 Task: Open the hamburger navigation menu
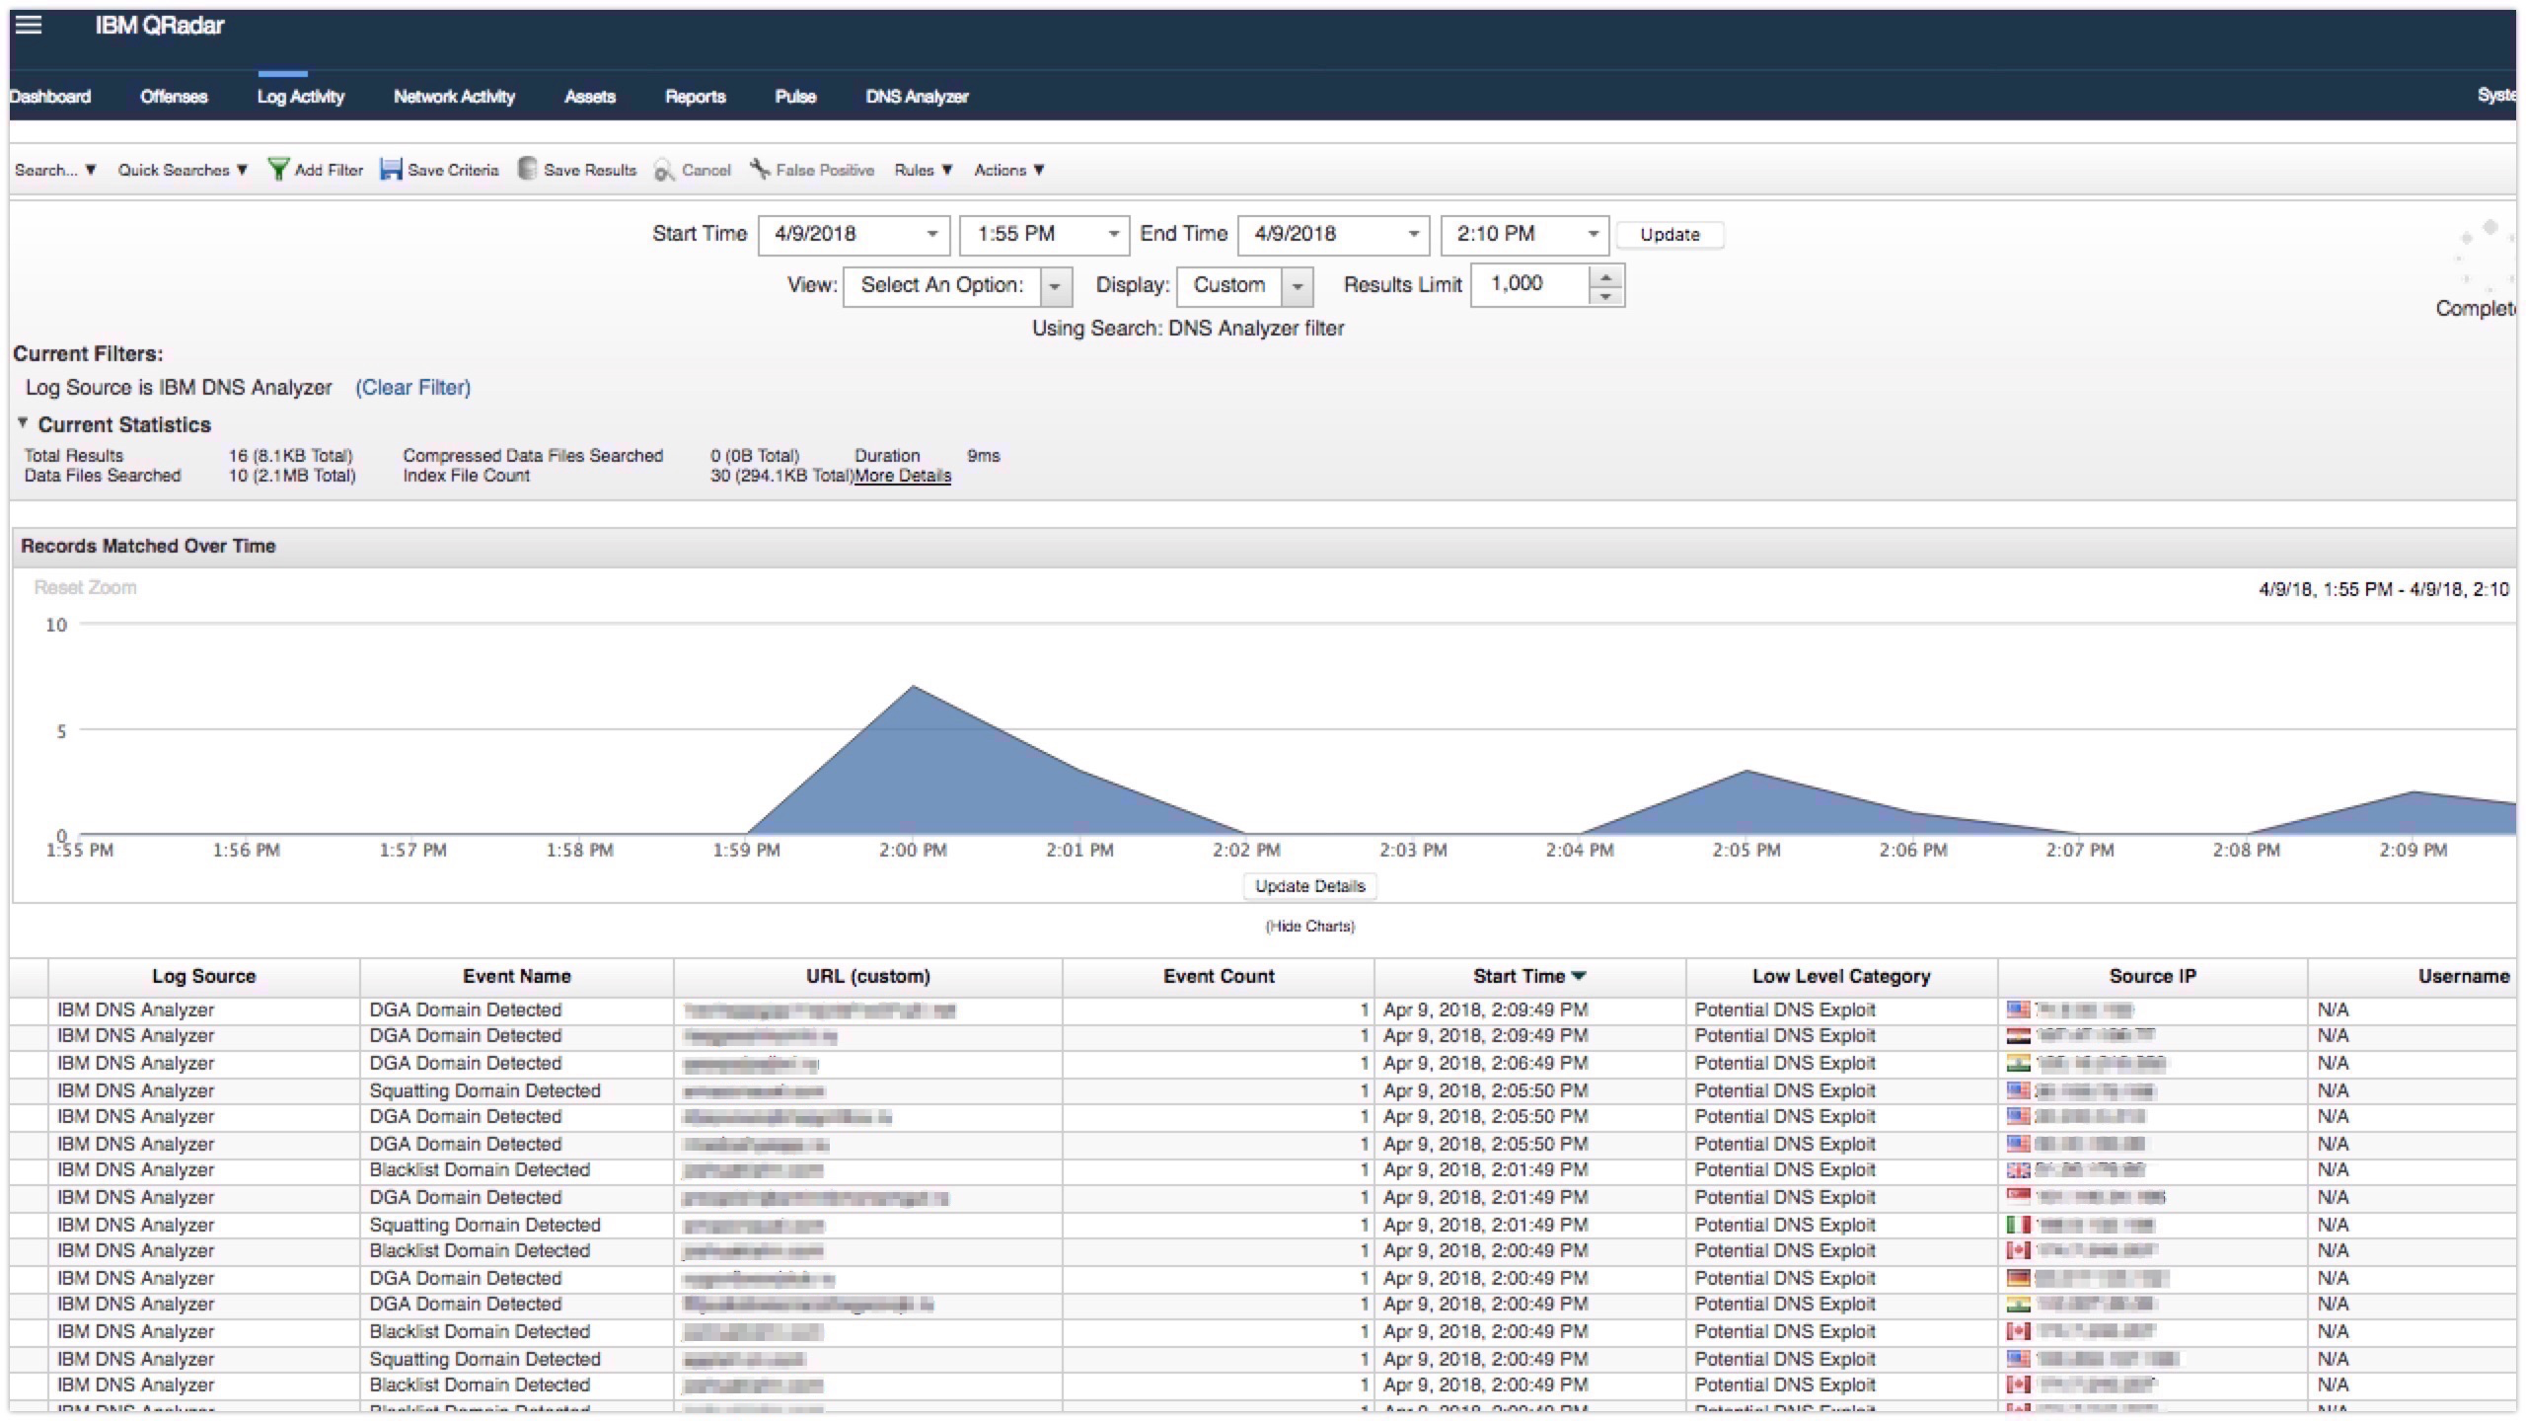pyautogui.click(x=29, y=25)
